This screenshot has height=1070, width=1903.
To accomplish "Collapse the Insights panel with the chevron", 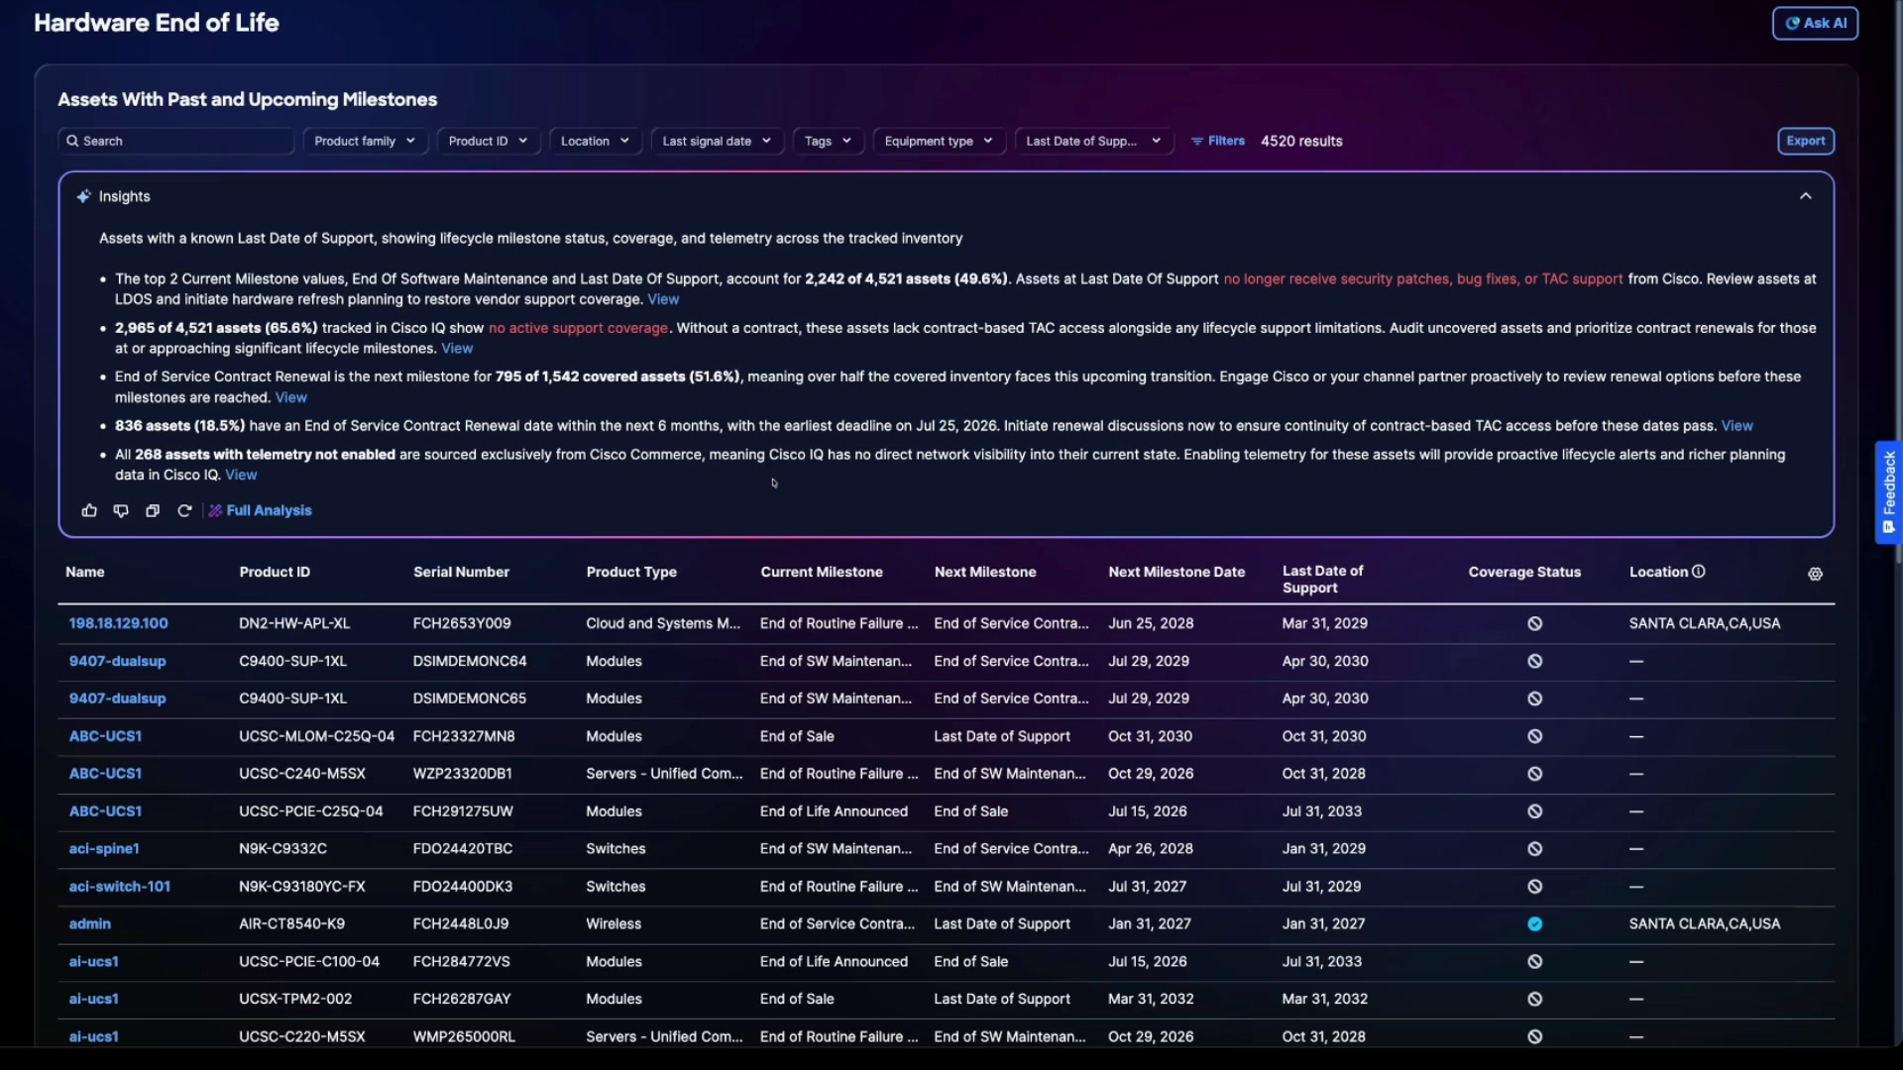I will [x=1805, y=196].
